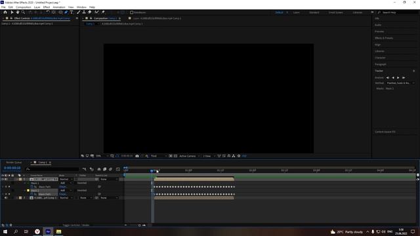Image resolution: width=420 pixels, height=236 pixels.
Task: Toggle Mask 2 Mask Path stopwatch
Action: coord(31,194)
